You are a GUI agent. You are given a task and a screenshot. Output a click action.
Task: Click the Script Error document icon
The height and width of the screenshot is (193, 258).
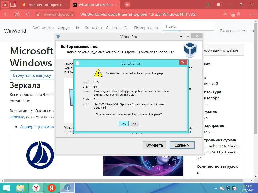click(x=78, y=63)
